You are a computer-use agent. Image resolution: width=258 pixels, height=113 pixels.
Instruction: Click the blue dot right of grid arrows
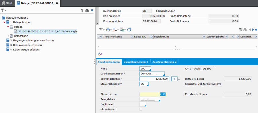click(256, 30)
